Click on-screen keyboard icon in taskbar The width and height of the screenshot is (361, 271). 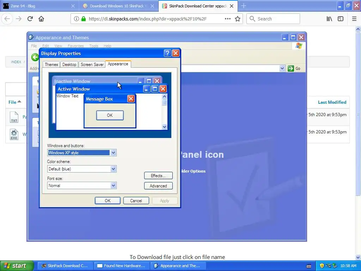pos(309,266)
